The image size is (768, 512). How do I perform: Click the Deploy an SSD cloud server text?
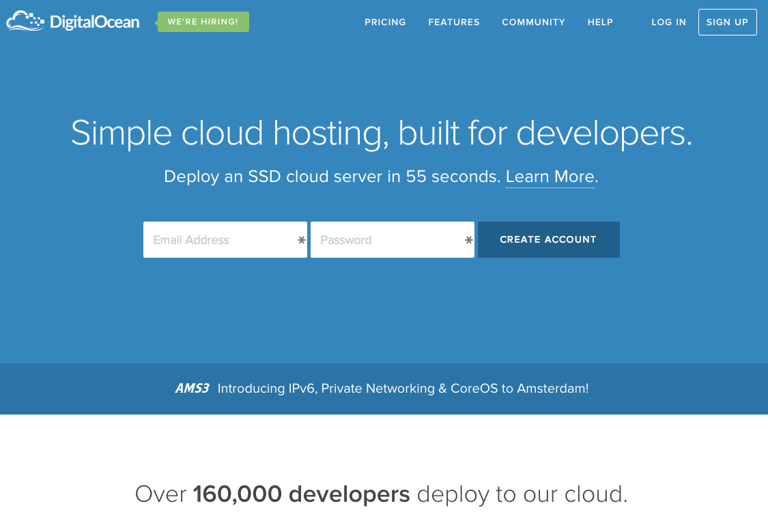point(332,177)
